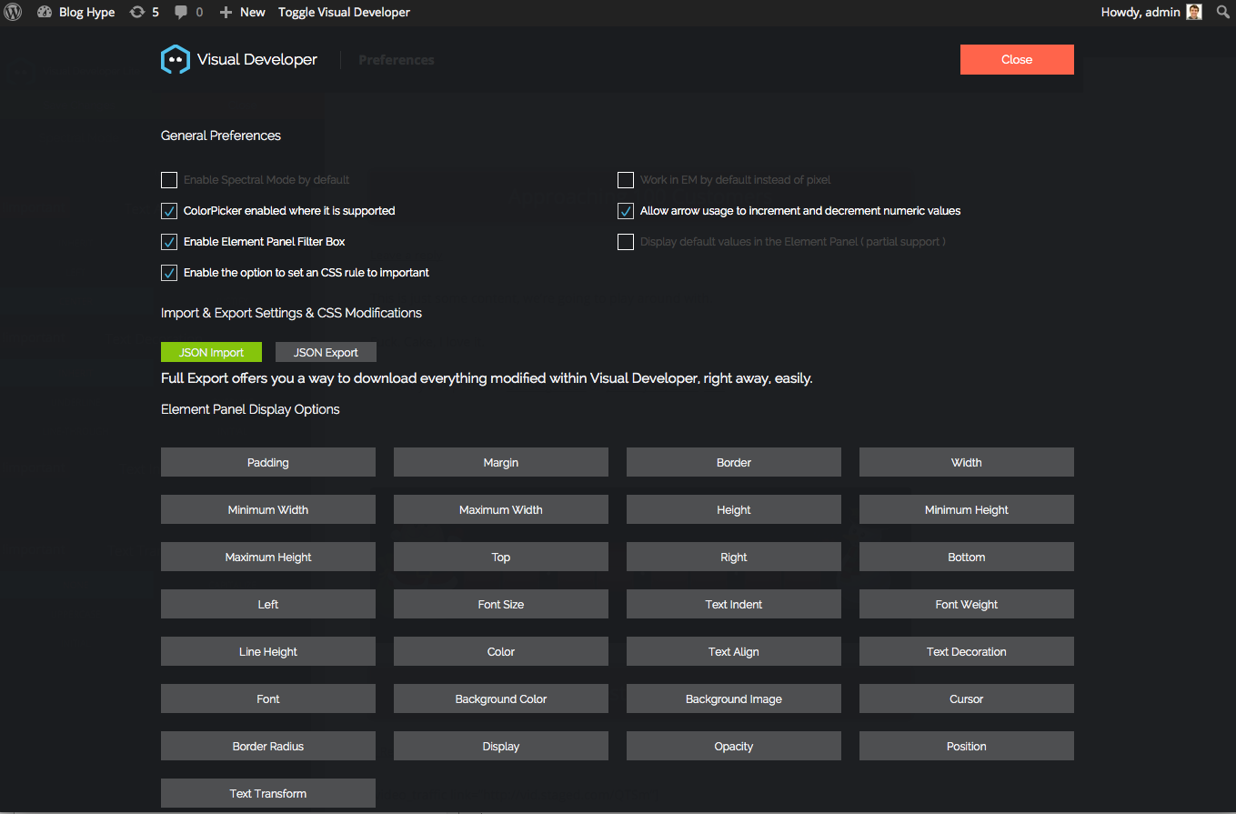1236x814 pixels.
Task: Click Element Panel Display Options heading
Action: point(250,409)
